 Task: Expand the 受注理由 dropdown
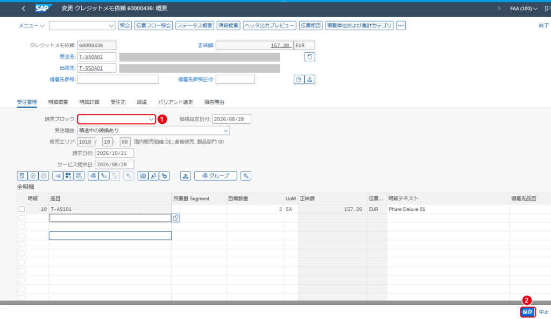point(225,131)
